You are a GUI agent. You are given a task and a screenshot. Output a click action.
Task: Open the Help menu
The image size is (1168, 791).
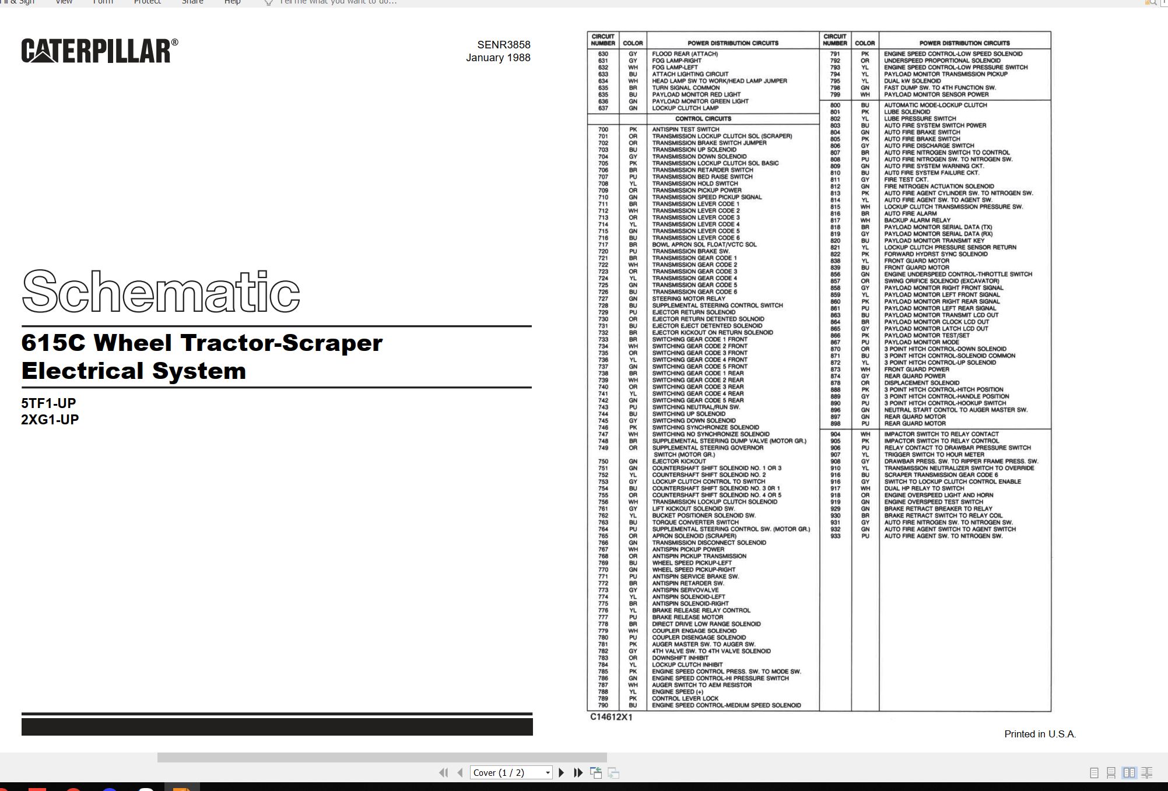coord(233,2)
